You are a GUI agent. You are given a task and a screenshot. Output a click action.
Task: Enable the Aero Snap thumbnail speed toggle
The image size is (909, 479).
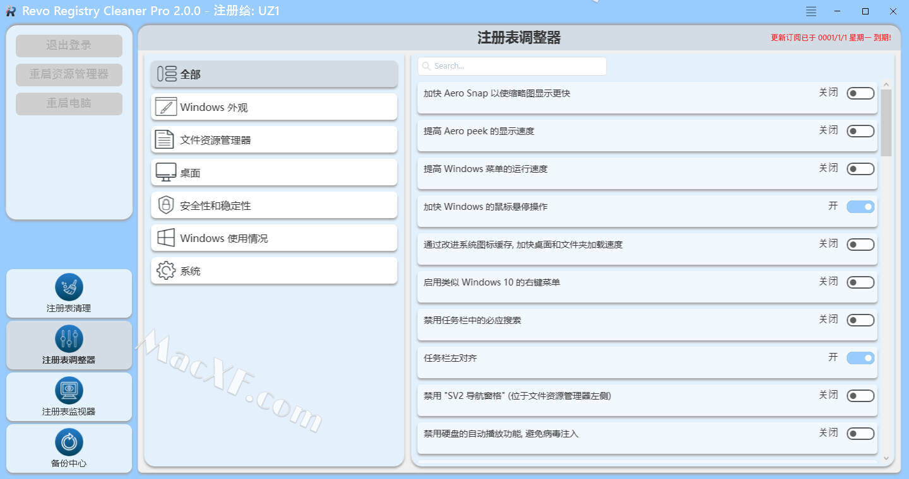click(860, 93)
